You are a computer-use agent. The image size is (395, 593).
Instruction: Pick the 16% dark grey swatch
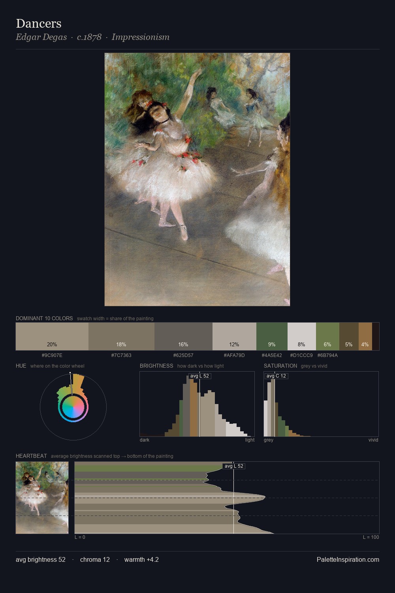[183, 336]
